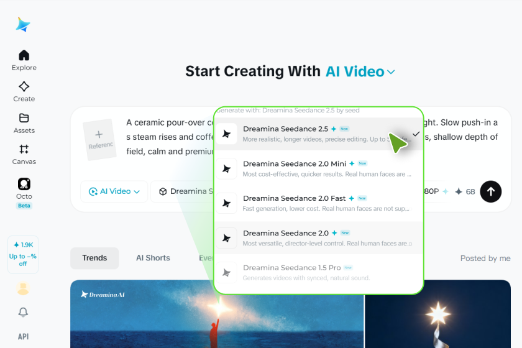
Task: Switch to the Trends tab
Action: (x=94, y=258)
